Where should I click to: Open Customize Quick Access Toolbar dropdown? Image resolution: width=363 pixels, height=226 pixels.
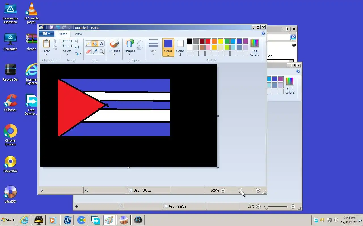click(x=69, y=28)
